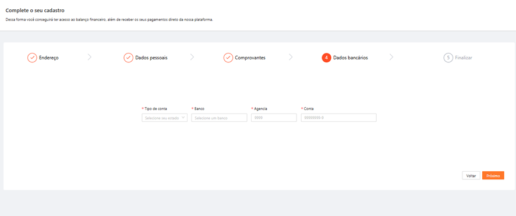Viewport: 516px width, 216px height.
Task: Click the step 4 circle icon
Action: pyautogui.click(x=327, y=58)
